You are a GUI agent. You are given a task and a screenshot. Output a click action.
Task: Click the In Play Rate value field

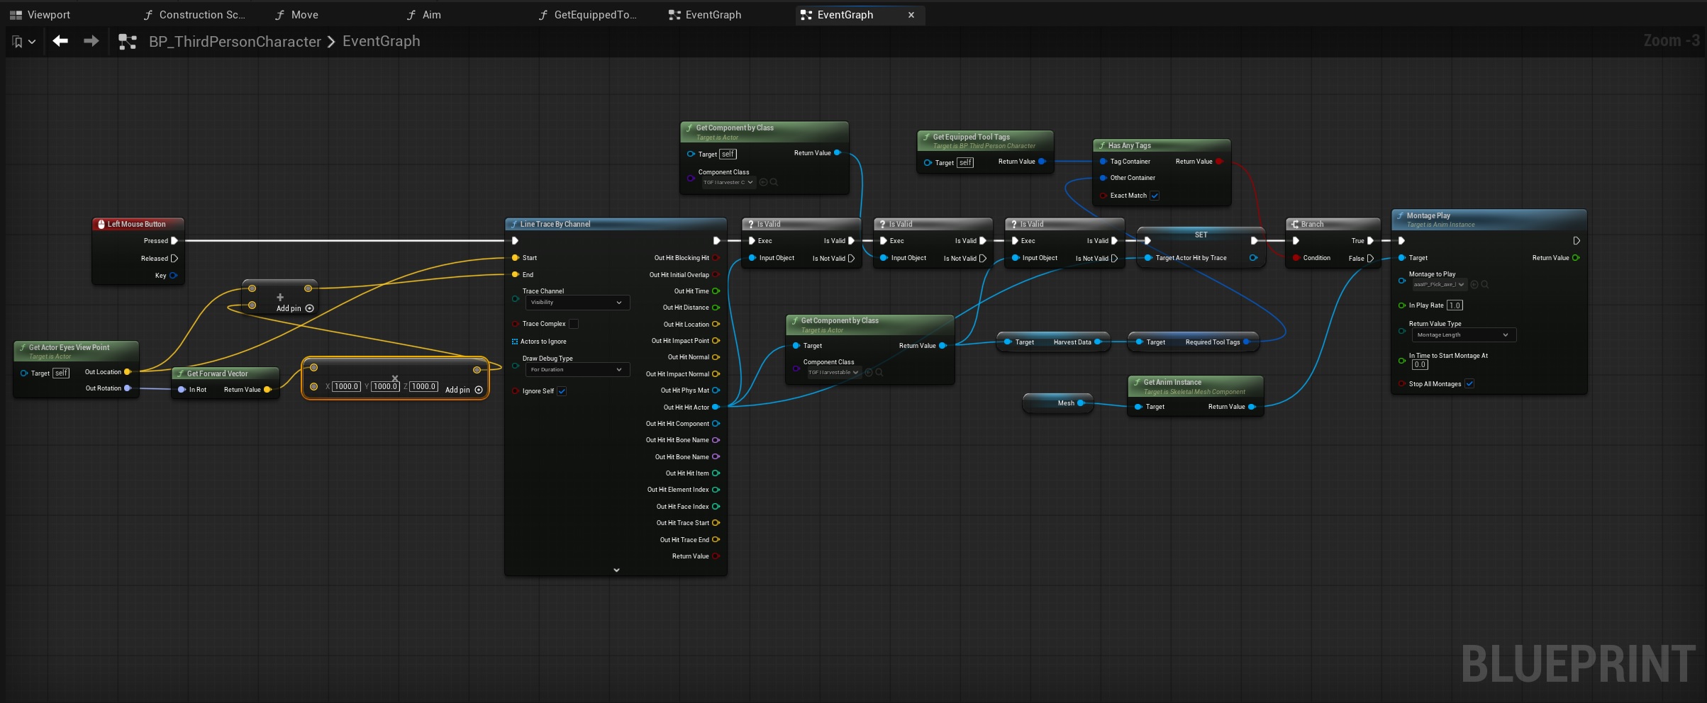pyautogui.click(x=1455, y=305)
